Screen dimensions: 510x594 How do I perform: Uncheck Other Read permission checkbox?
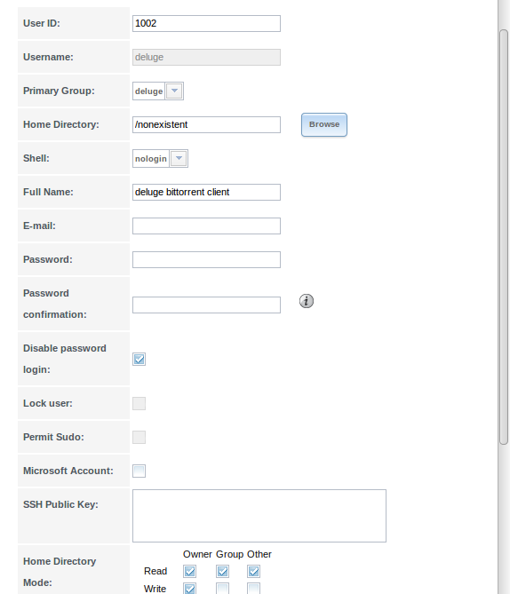point(254,571)
